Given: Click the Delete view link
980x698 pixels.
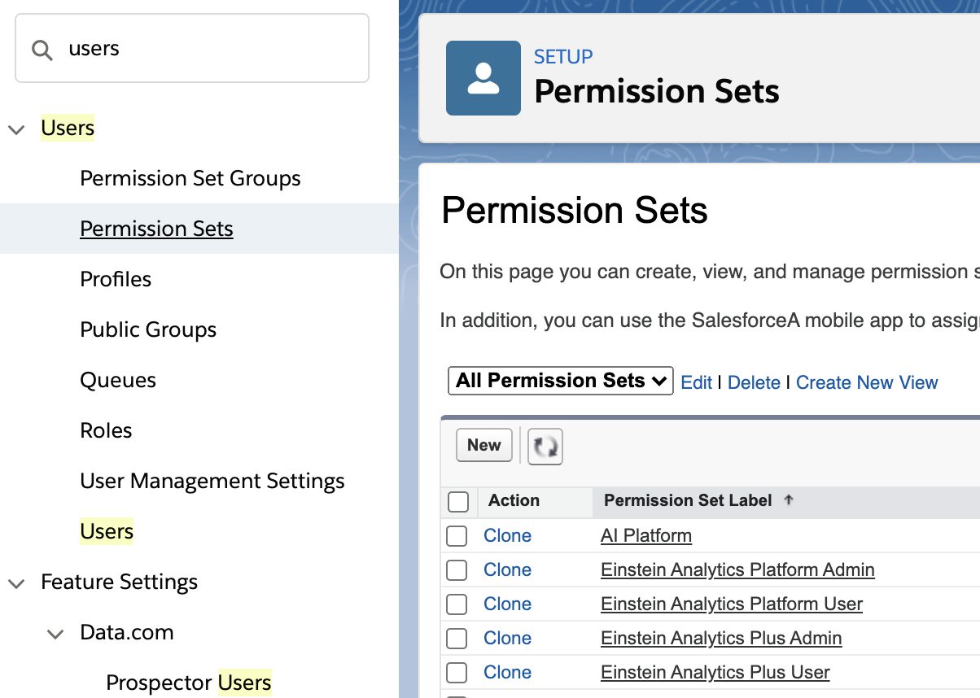Looking at the screenshot, I should coord(754,382).
